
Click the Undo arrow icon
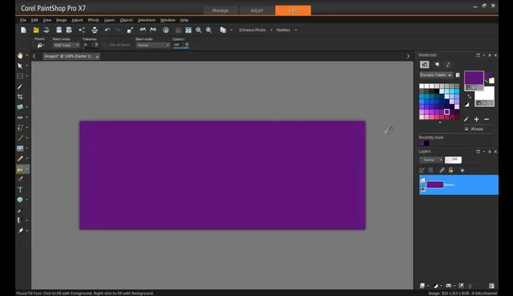pos(107,30)
